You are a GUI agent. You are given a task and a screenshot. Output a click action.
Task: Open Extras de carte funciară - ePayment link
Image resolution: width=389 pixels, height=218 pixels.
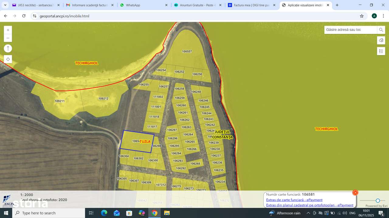point(294,200)
